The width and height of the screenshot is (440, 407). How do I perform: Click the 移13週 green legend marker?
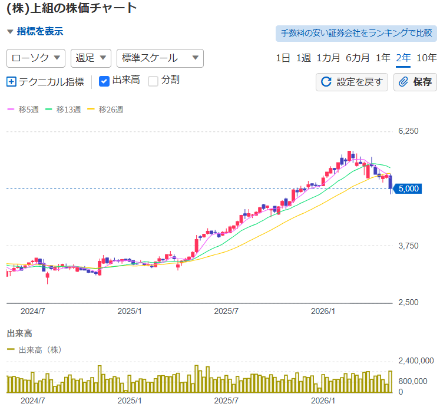[x=48, y=109]
